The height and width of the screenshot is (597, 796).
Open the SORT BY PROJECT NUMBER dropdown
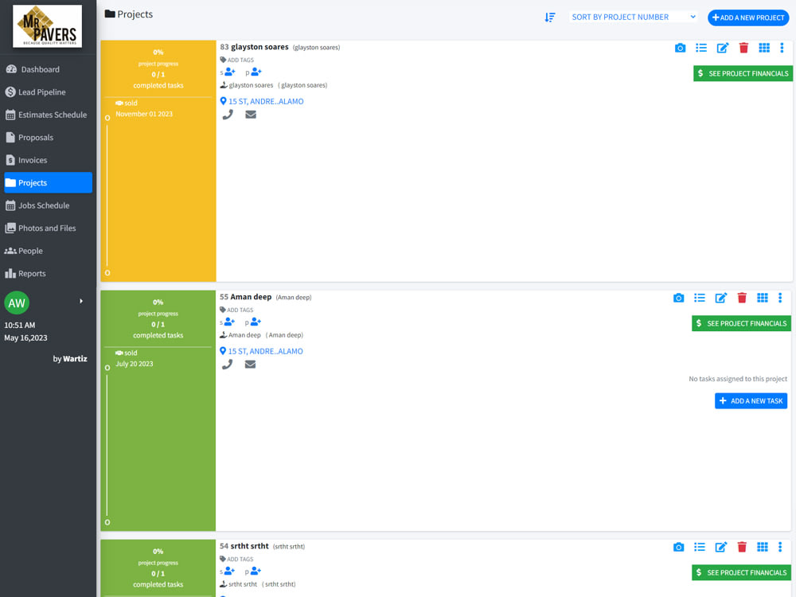tap(633, 17)
